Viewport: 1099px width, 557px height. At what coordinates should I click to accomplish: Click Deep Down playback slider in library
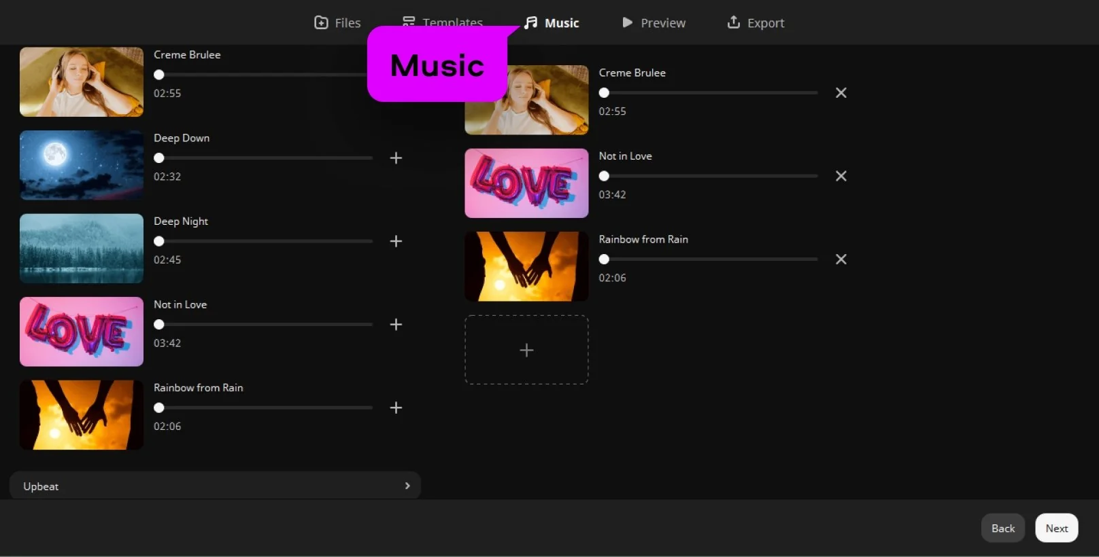(x=265, y=158)
